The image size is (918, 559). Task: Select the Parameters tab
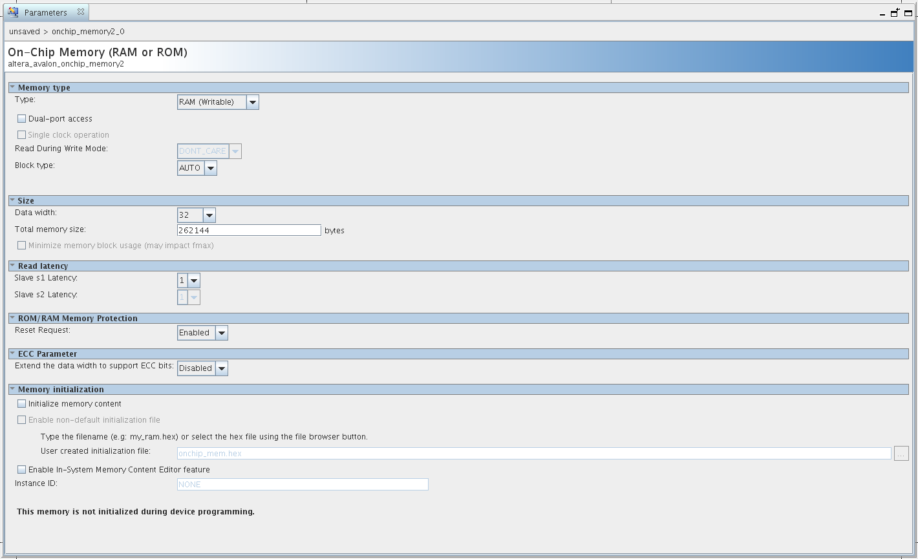45,12
